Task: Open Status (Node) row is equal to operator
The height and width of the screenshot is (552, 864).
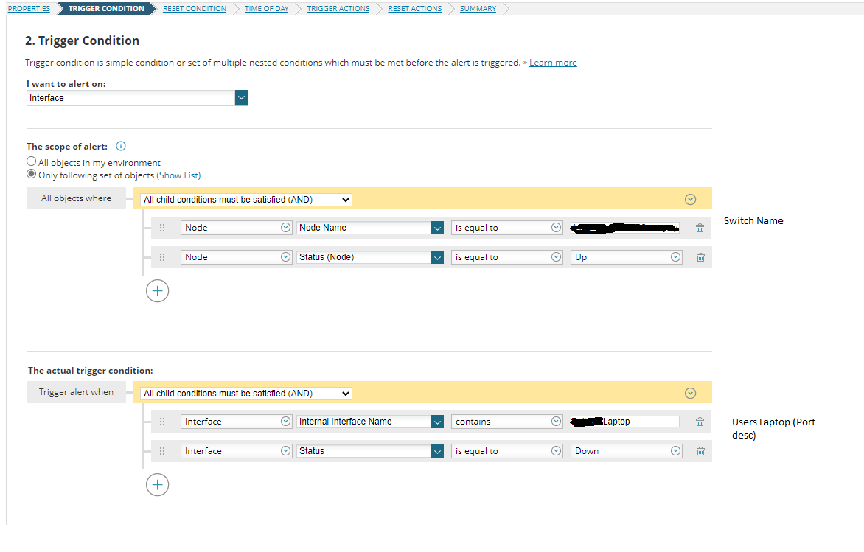Action: click(x=507, y=257)
